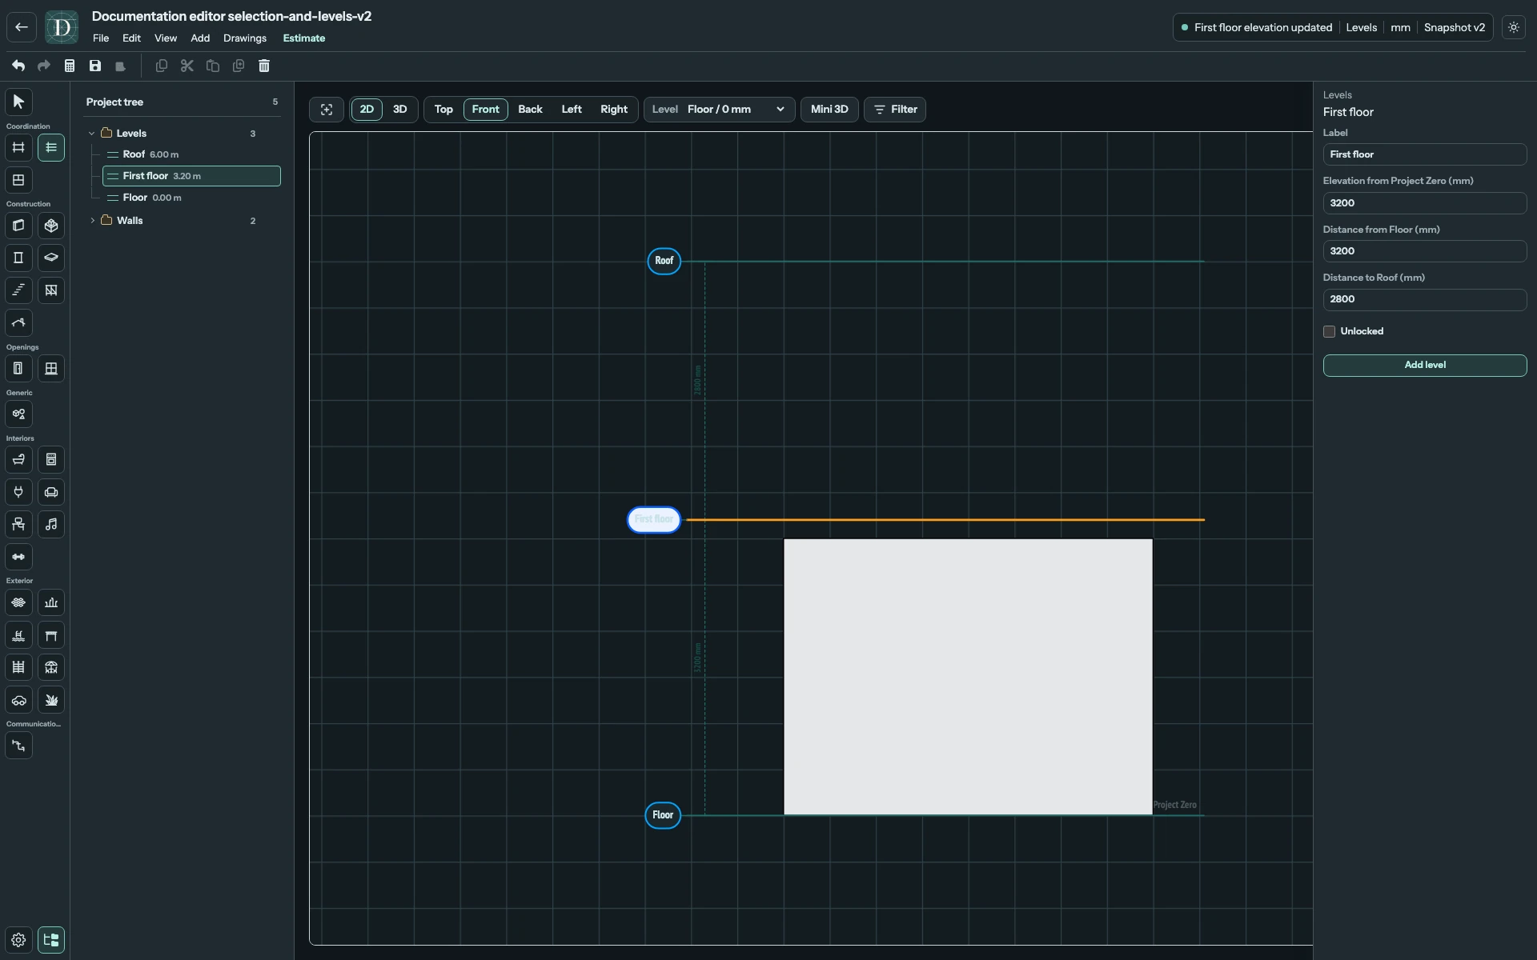Screen dimensions: 1537x960
Task: Open the Estimate menu
Action: [304, 38]
